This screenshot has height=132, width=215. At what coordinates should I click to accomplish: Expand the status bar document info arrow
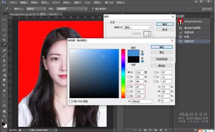(x=56, y=130)
